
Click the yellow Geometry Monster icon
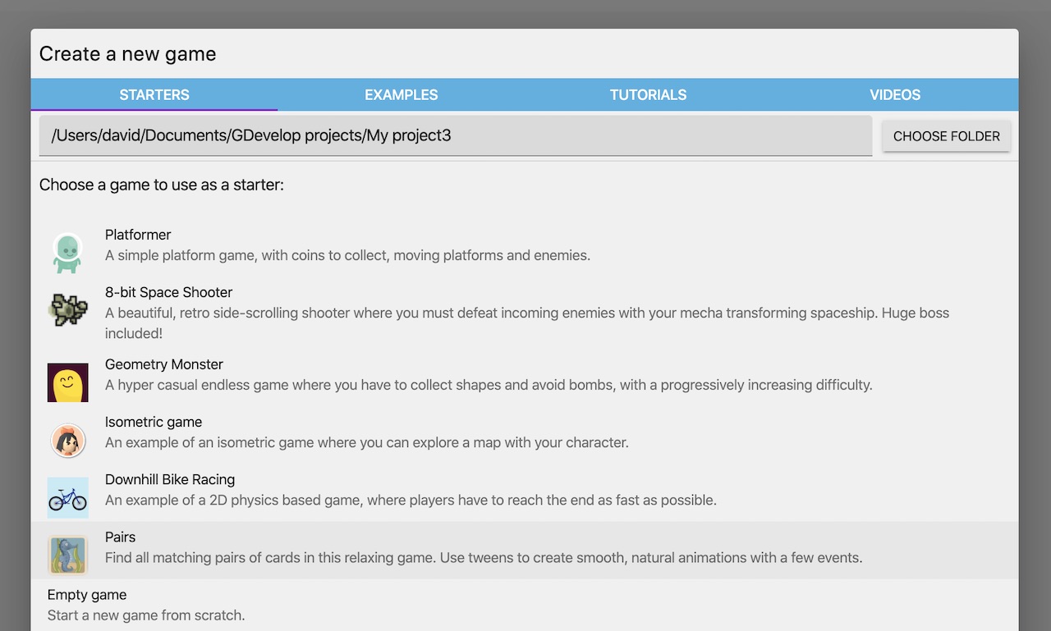point(67,382)
